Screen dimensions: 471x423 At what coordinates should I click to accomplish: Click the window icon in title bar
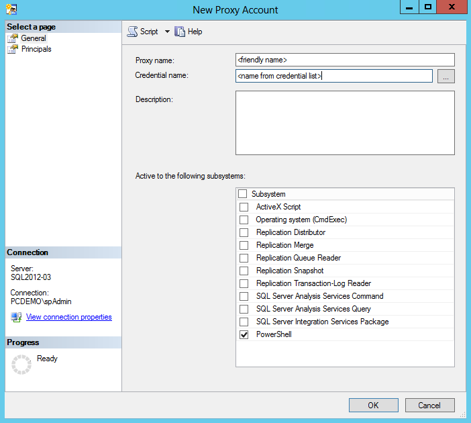tap(11, 9)
